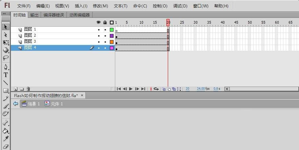Select the Text tool (T)
The image size is (299, 150).
tap(5, 75)
